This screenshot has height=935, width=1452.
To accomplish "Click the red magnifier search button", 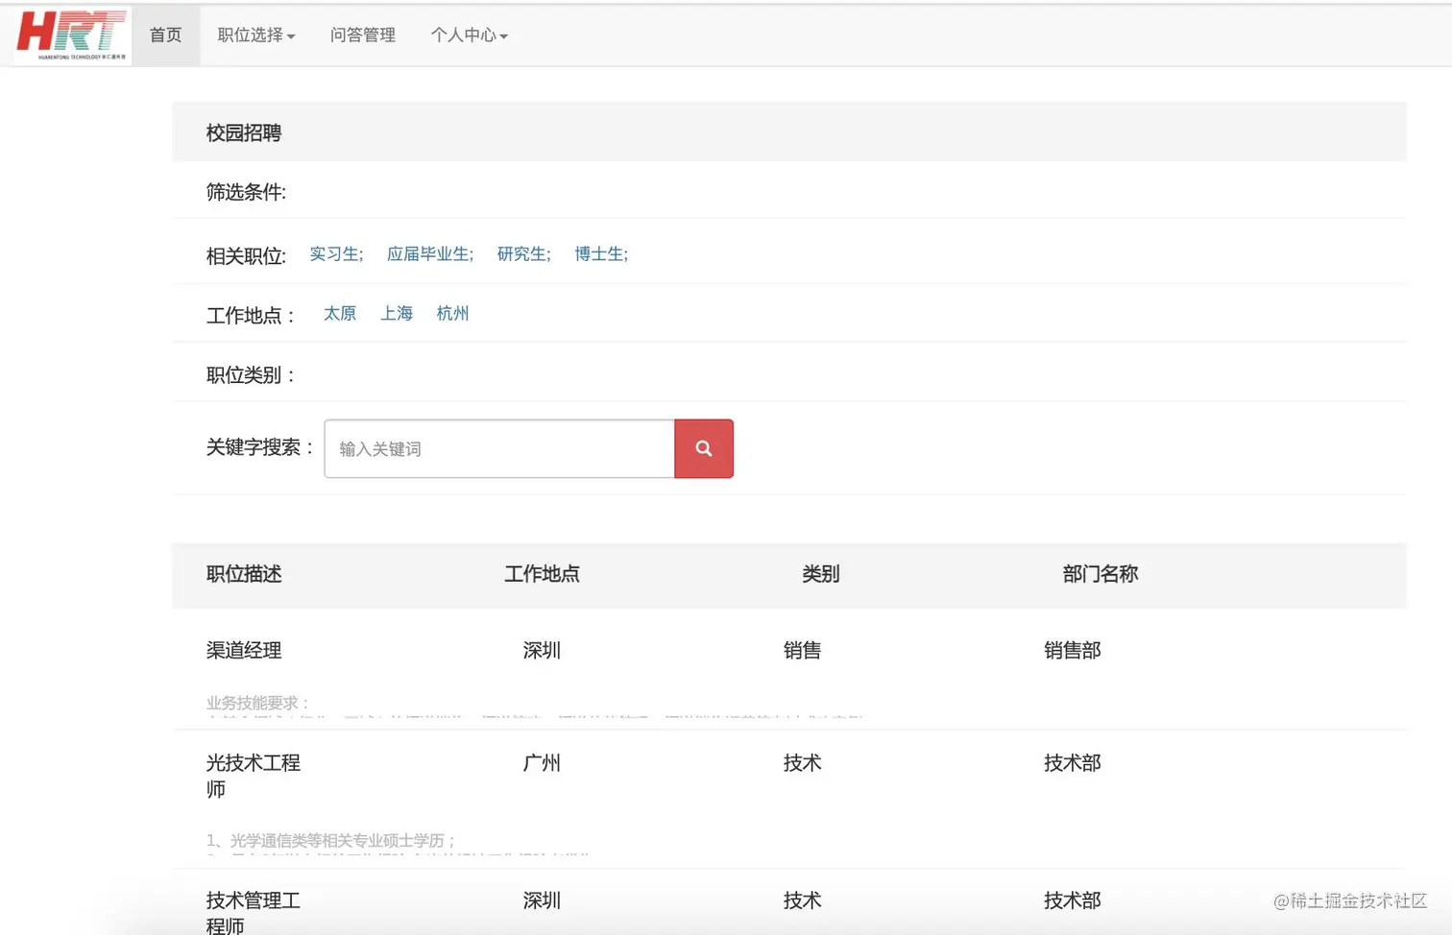I will click(704, 448).
